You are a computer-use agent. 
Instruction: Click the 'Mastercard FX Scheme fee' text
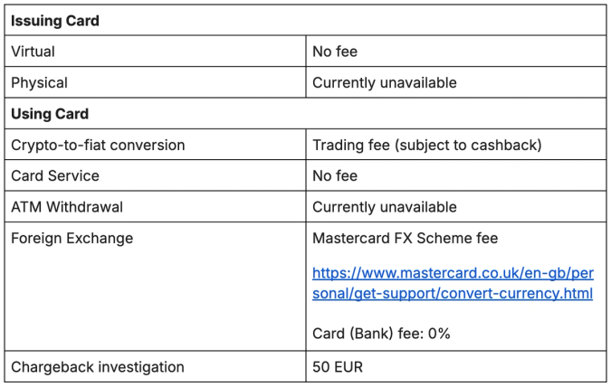[x=405, y=239]
